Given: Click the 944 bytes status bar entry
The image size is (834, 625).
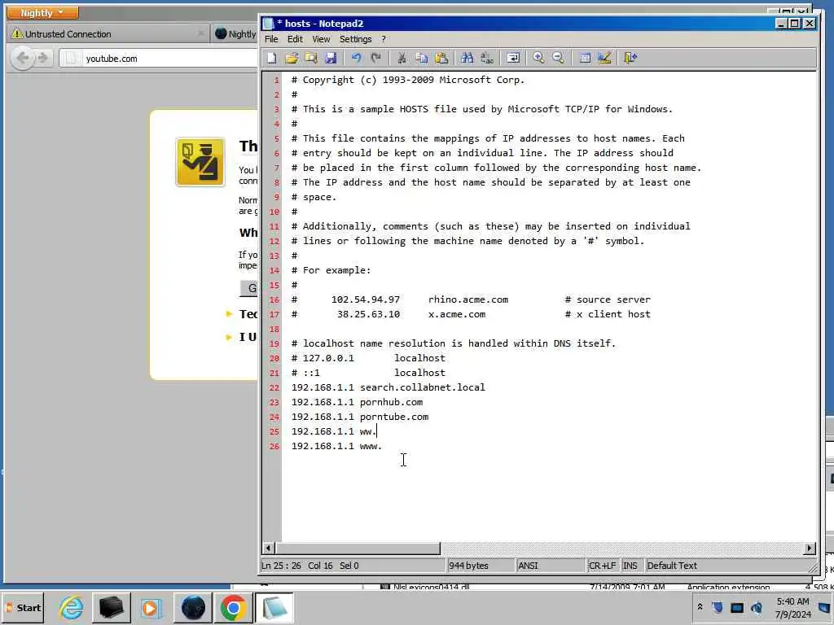Looking at the screenshot, I should tap(480, 566).
